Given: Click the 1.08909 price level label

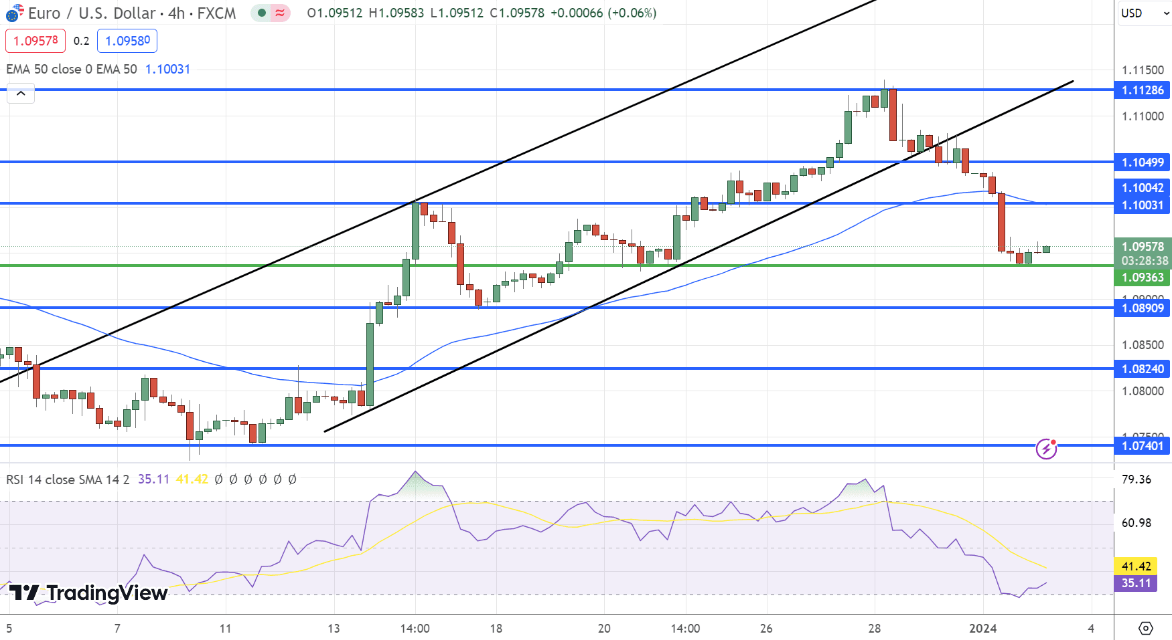Looking at the screenshot, I should 1142,308.
